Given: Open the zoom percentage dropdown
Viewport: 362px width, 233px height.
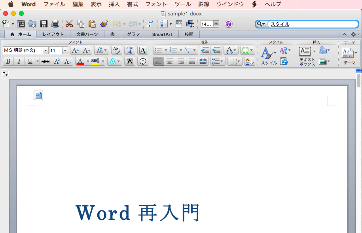Looking at the screenshot, I should point(216,24).
